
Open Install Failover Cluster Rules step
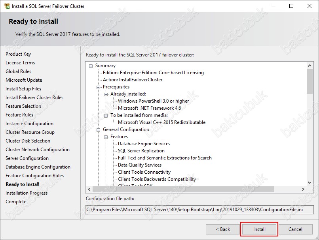click(x=34, y=97)
